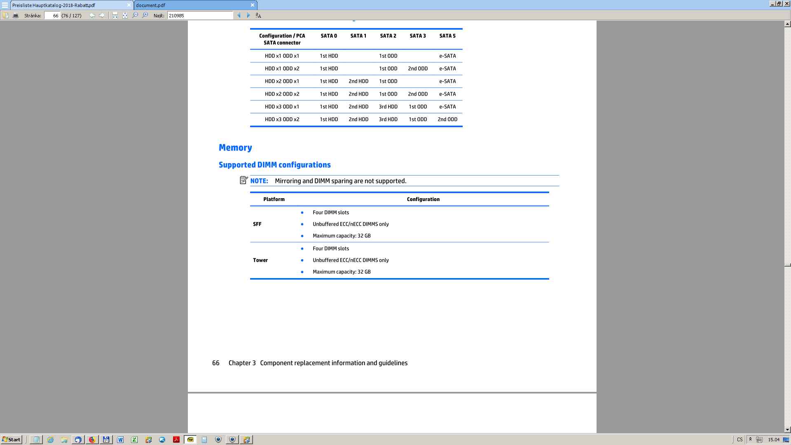
Task: Open the hamburger menu icon
Action: tap(5, 5)
